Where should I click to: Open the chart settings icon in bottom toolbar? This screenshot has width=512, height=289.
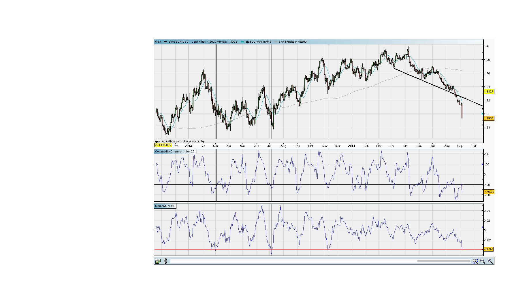158,261
